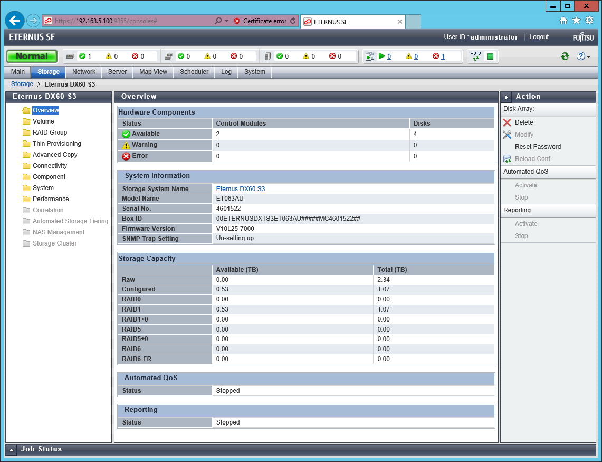The height and width of the screenshot is (462, 602).
Task: Click the browser back arrow button
Action: coord(15,21)
